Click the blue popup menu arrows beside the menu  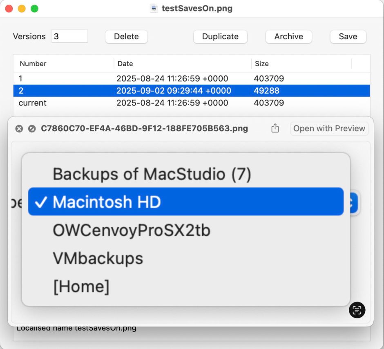point(354,203)
